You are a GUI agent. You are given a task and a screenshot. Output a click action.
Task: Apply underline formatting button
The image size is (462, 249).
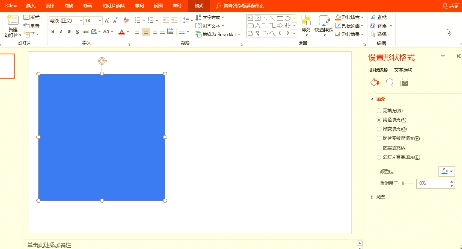pos(69,32)
